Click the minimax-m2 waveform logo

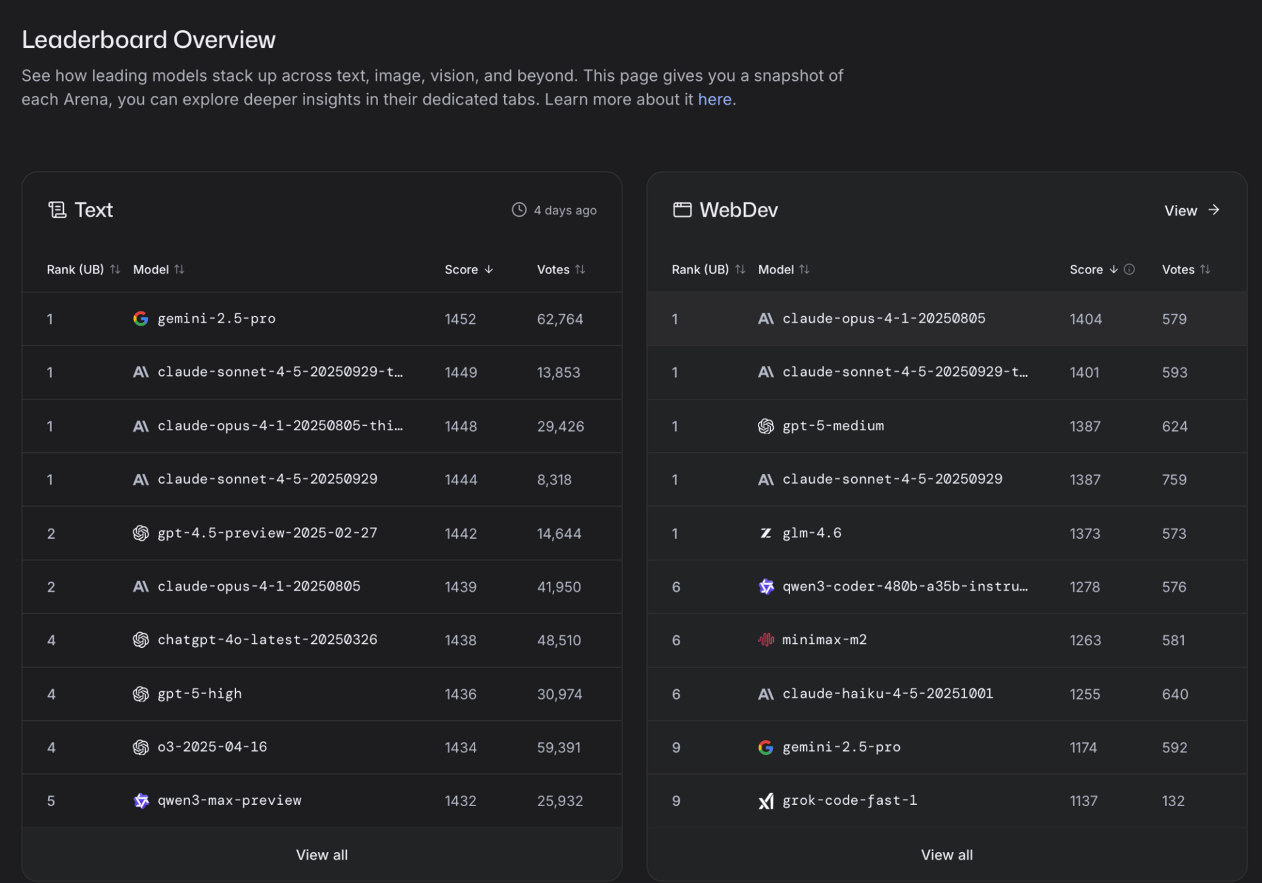(x=766, y=639)
